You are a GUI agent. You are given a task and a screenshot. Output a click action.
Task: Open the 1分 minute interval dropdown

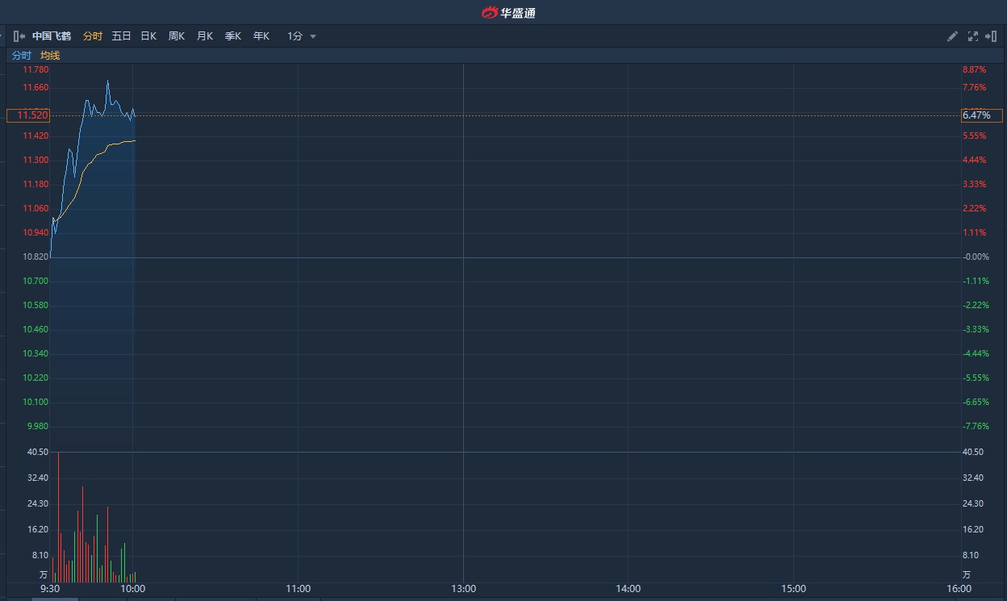[302, 36]
